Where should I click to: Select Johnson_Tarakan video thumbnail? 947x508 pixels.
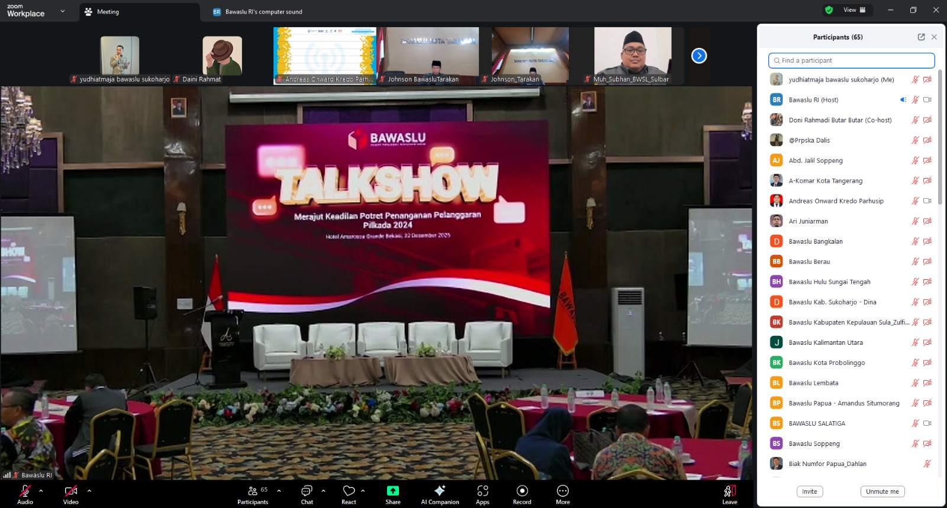[x=530, y=56]
